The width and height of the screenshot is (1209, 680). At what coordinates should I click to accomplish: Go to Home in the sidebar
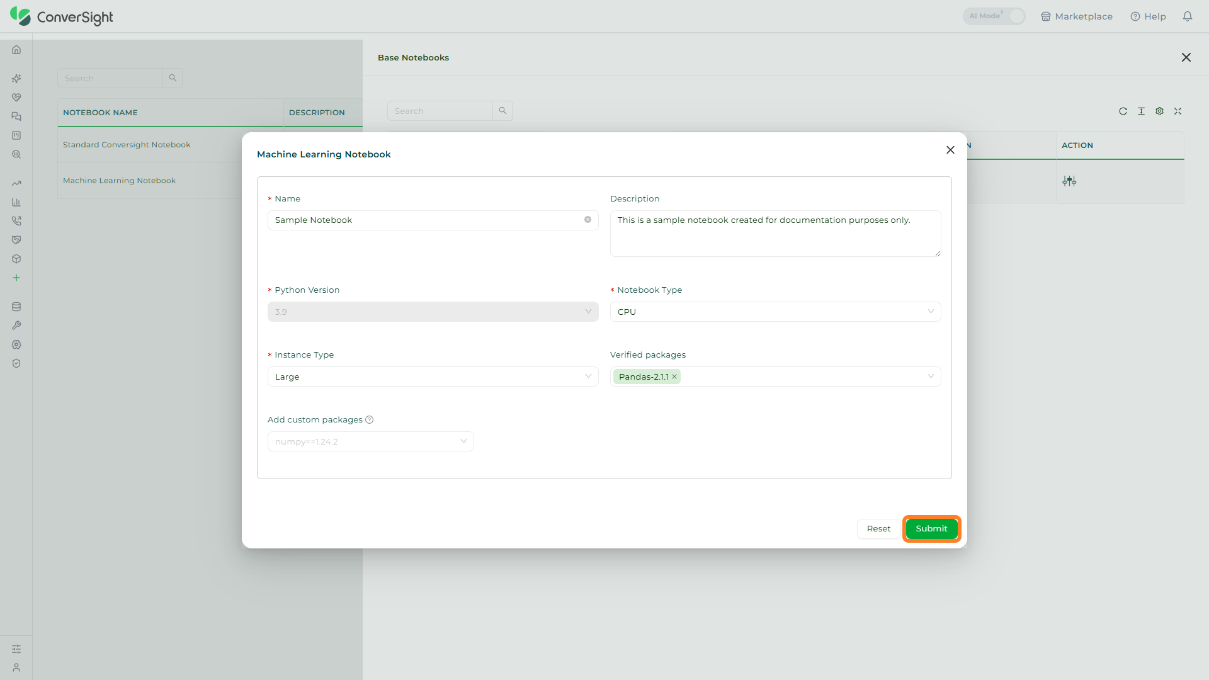16,50
